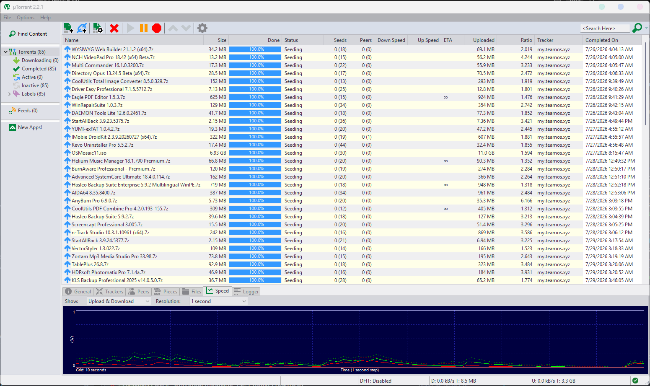This screenshot has width=650, height=386.
Task: Open New Apps! in the sidebar
Action: point(26,127)
